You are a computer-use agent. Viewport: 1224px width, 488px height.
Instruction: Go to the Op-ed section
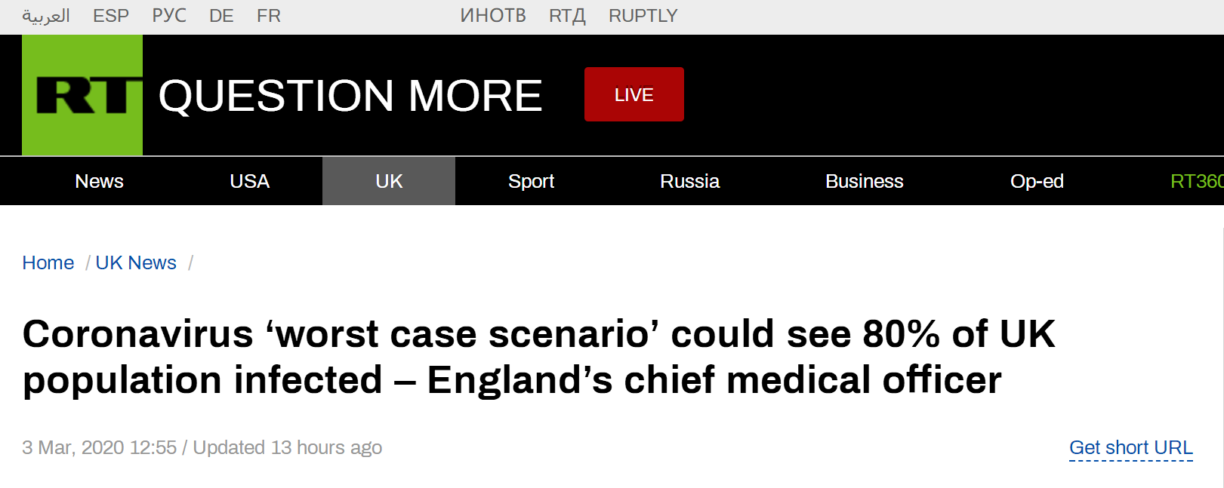point(1037,181)
